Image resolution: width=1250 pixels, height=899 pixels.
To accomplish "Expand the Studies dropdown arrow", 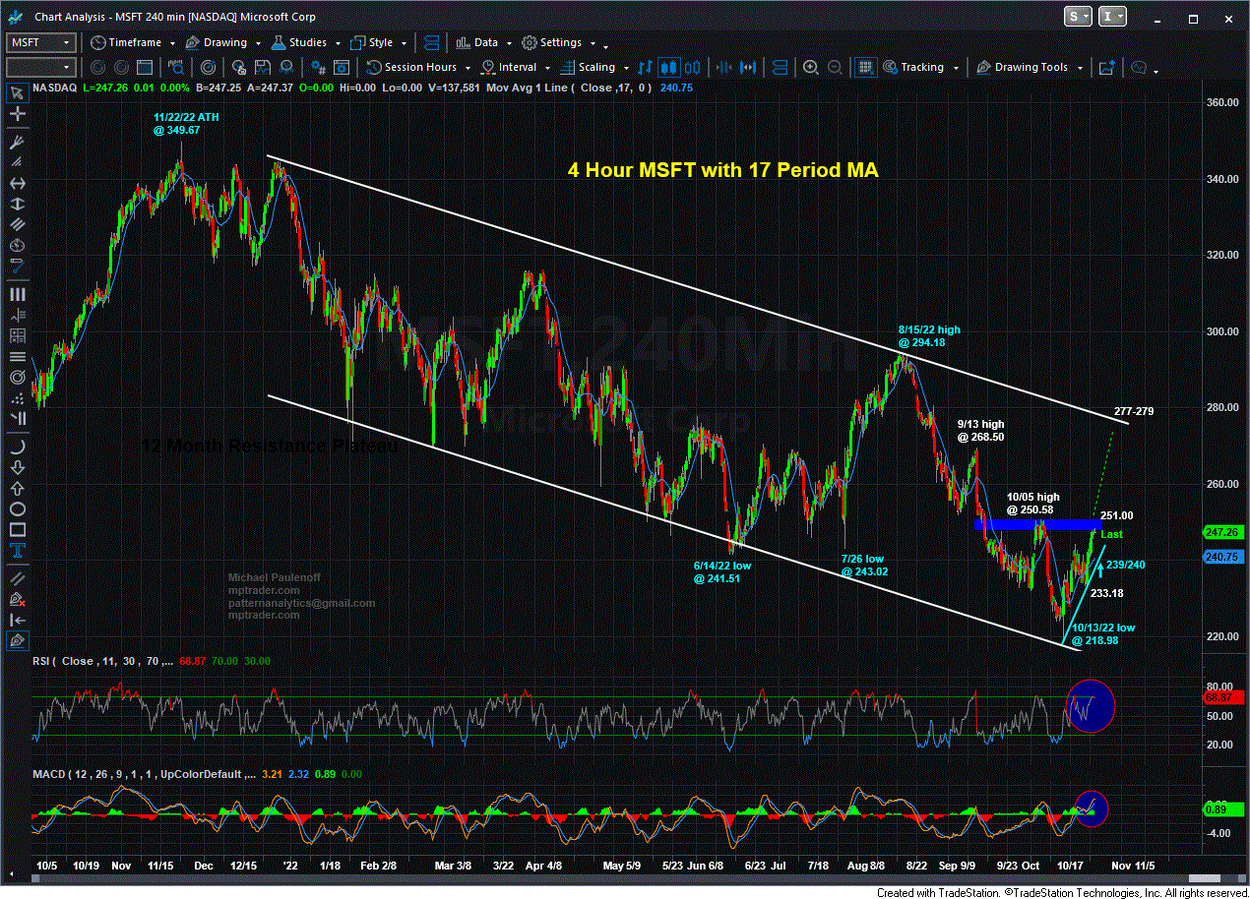I will point(337,43).
